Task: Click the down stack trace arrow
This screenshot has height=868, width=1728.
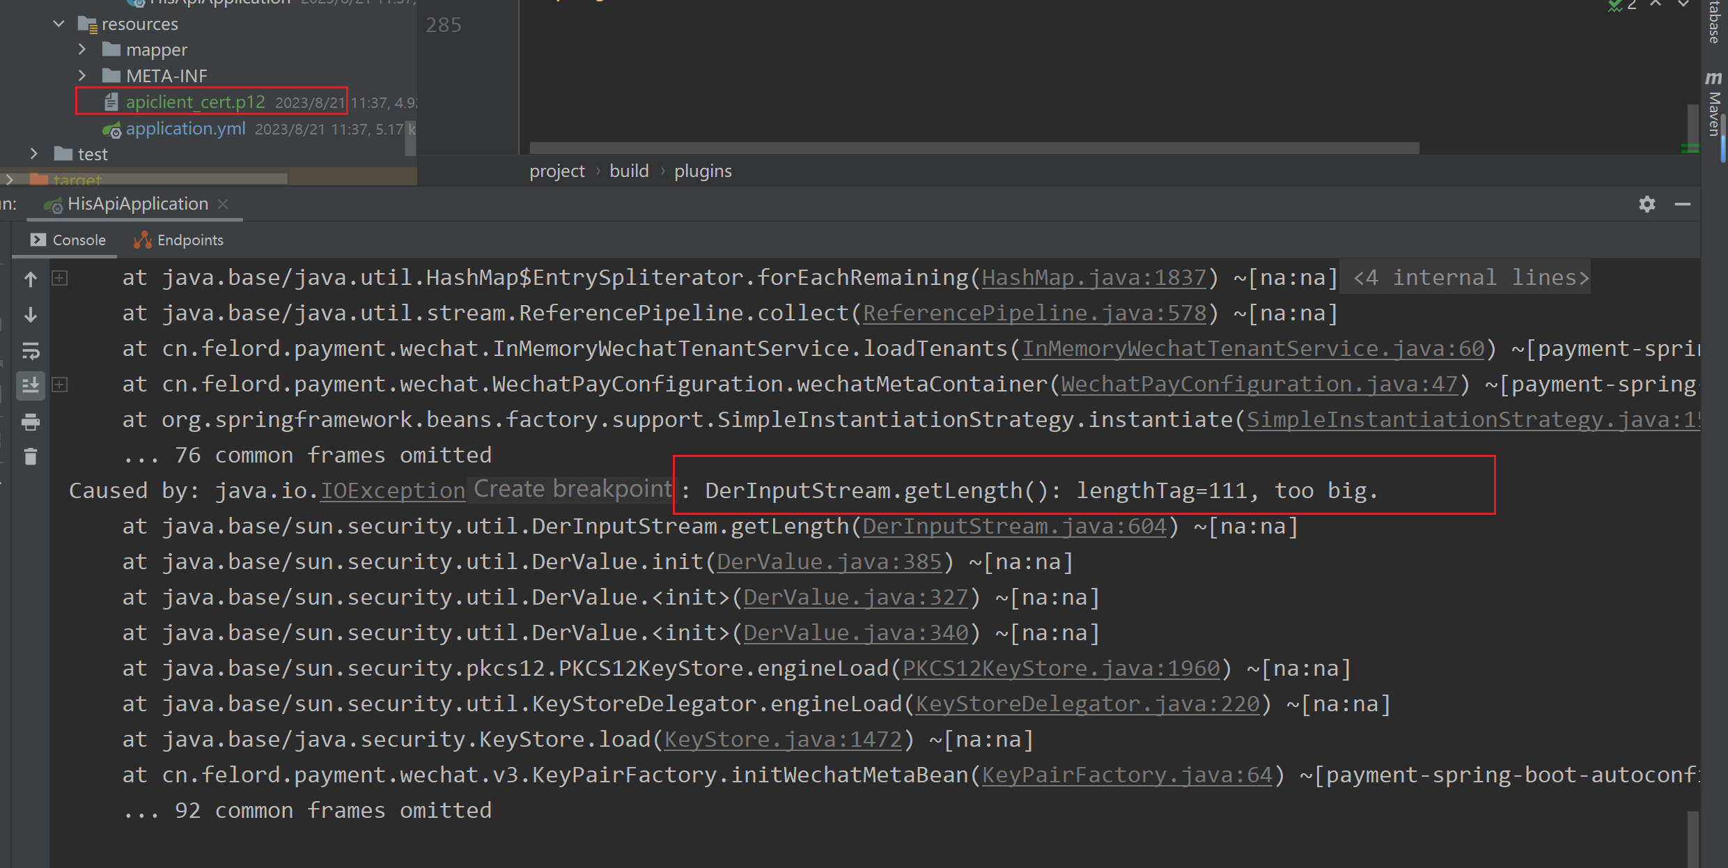Action: (31, 315)
